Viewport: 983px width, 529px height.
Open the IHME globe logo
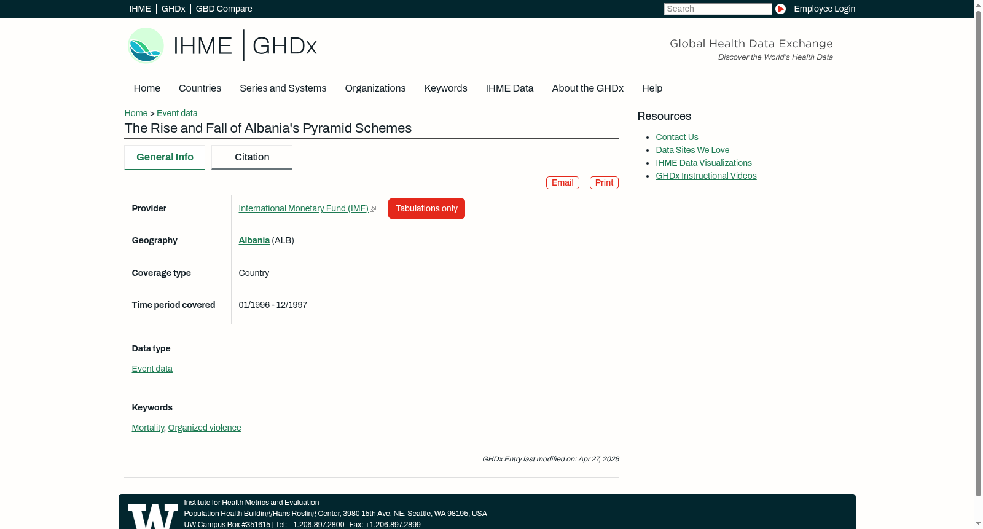point(146,45)
